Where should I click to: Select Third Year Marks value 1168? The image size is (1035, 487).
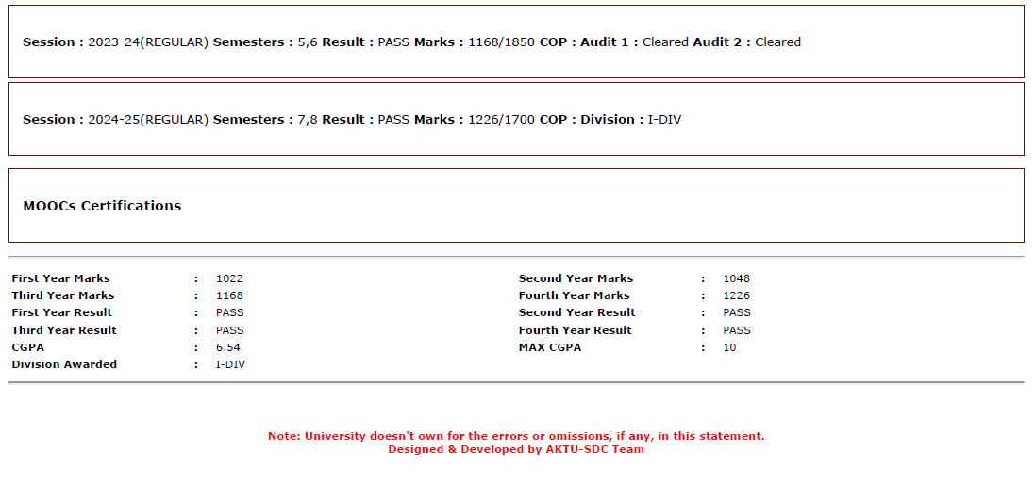point(229,295)
